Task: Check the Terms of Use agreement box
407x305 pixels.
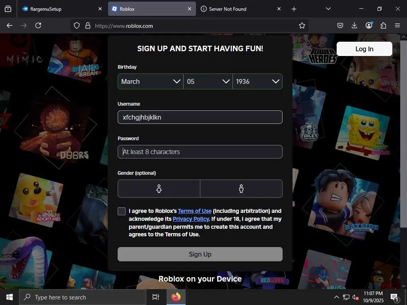Action: click(122, 211)
